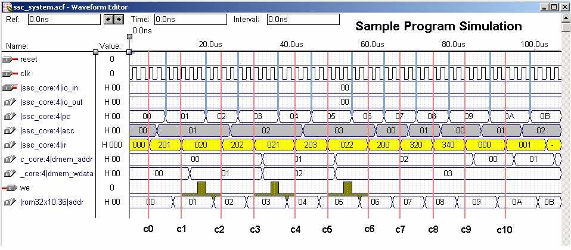Click the acc bus node icon
This screenshot has height=250, width=571.
[10, 131]
